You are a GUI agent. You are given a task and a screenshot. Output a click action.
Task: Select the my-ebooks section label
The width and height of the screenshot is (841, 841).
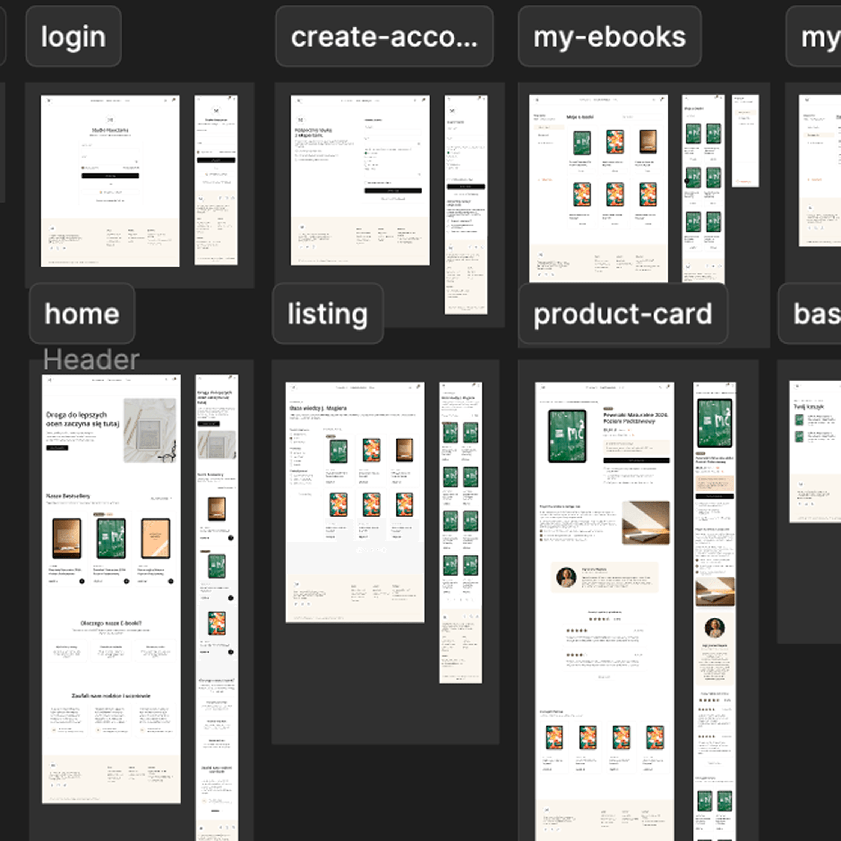pyautogui.click(x=609, y=36)
